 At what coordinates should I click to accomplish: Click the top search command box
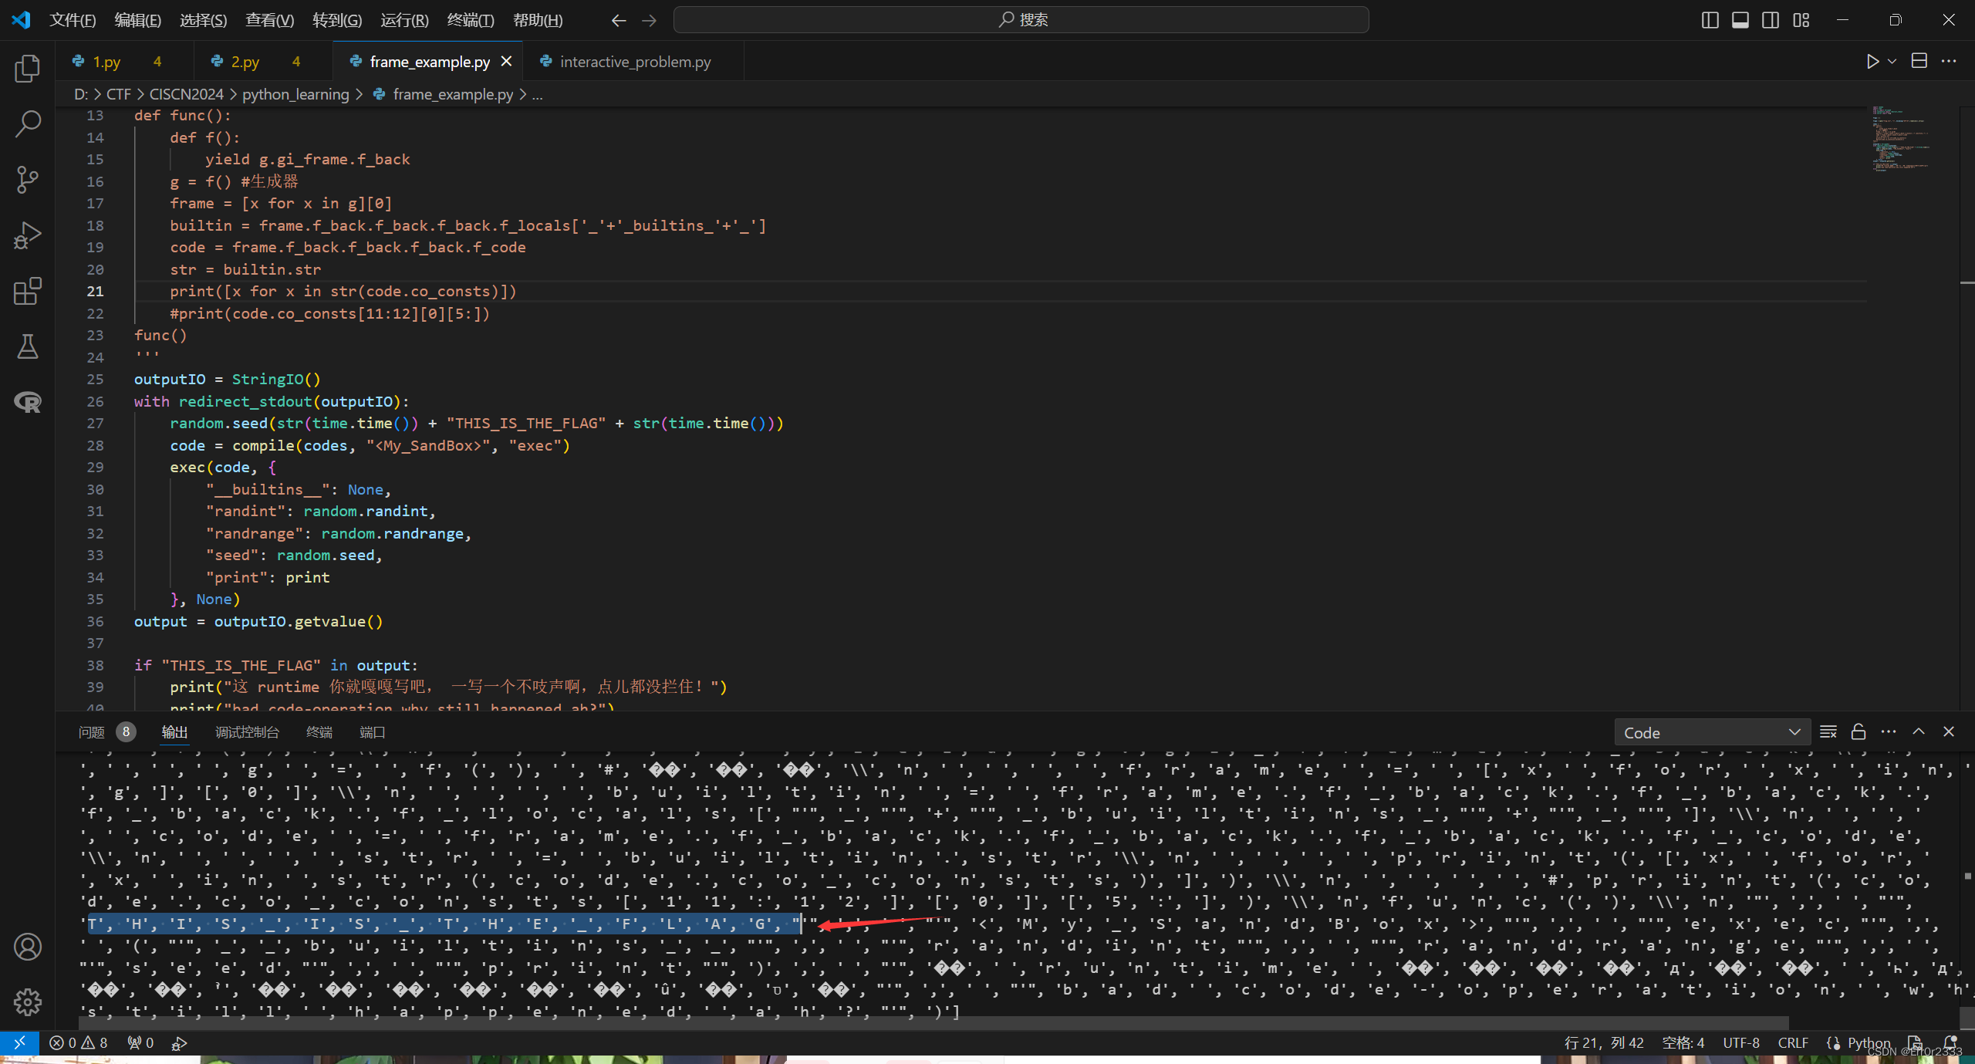(1021, 20)
